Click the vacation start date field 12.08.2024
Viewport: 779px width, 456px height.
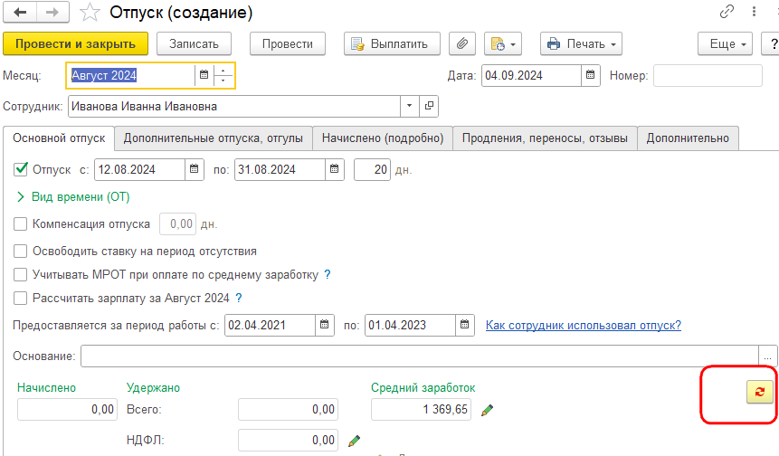coord(140,169)
